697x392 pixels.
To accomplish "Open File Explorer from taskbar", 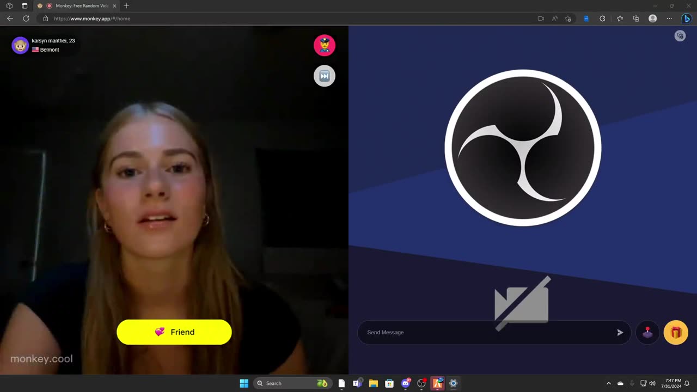I will pyautogui.click(x=373, y=383).
